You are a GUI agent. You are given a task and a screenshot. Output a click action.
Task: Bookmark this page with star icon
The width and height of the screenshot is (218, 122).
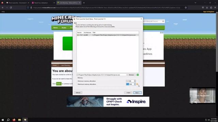tap(186, 7)
